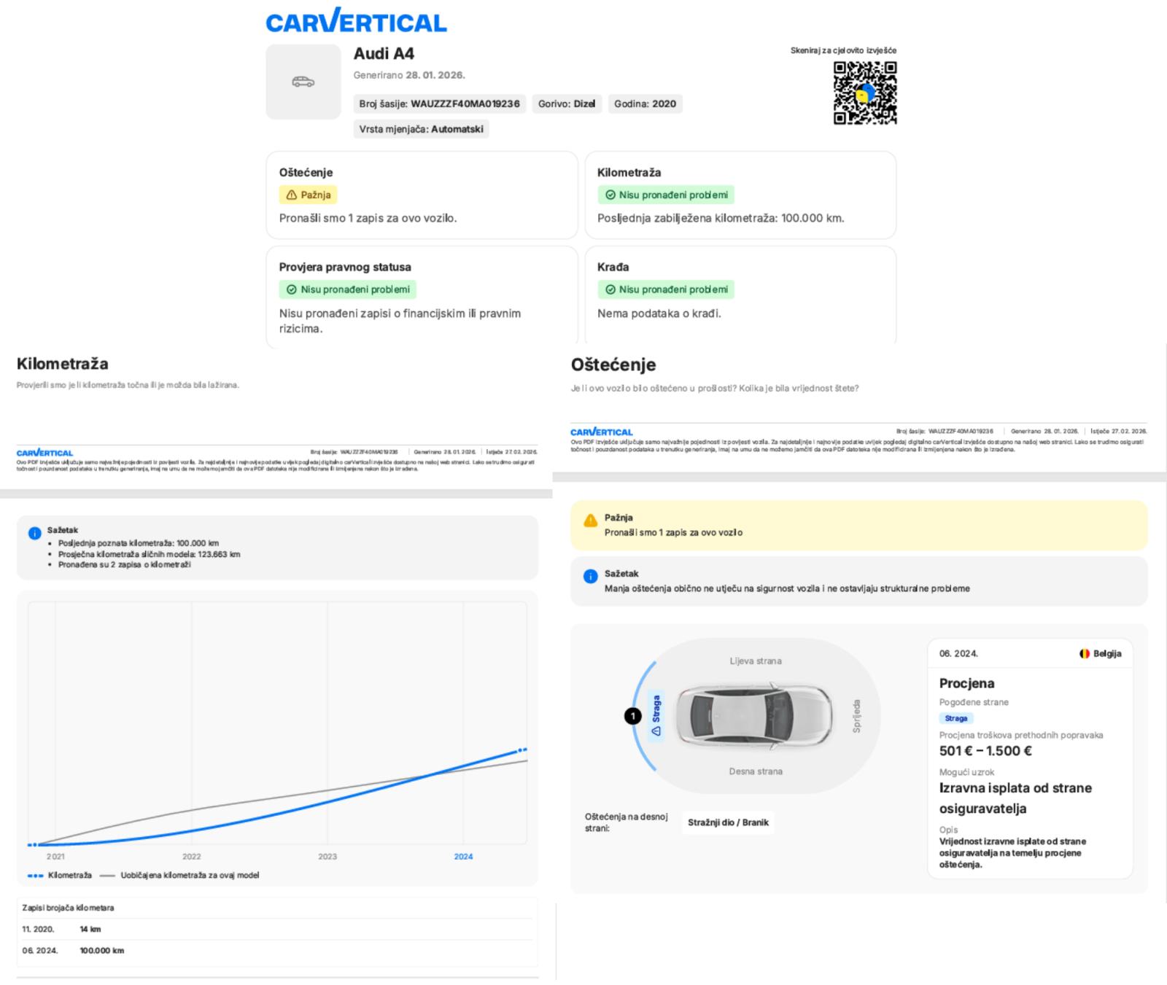Click the VIN number chip Broj šasije
The width and height of the screenshot is (1167, 985).
[439, 104]
